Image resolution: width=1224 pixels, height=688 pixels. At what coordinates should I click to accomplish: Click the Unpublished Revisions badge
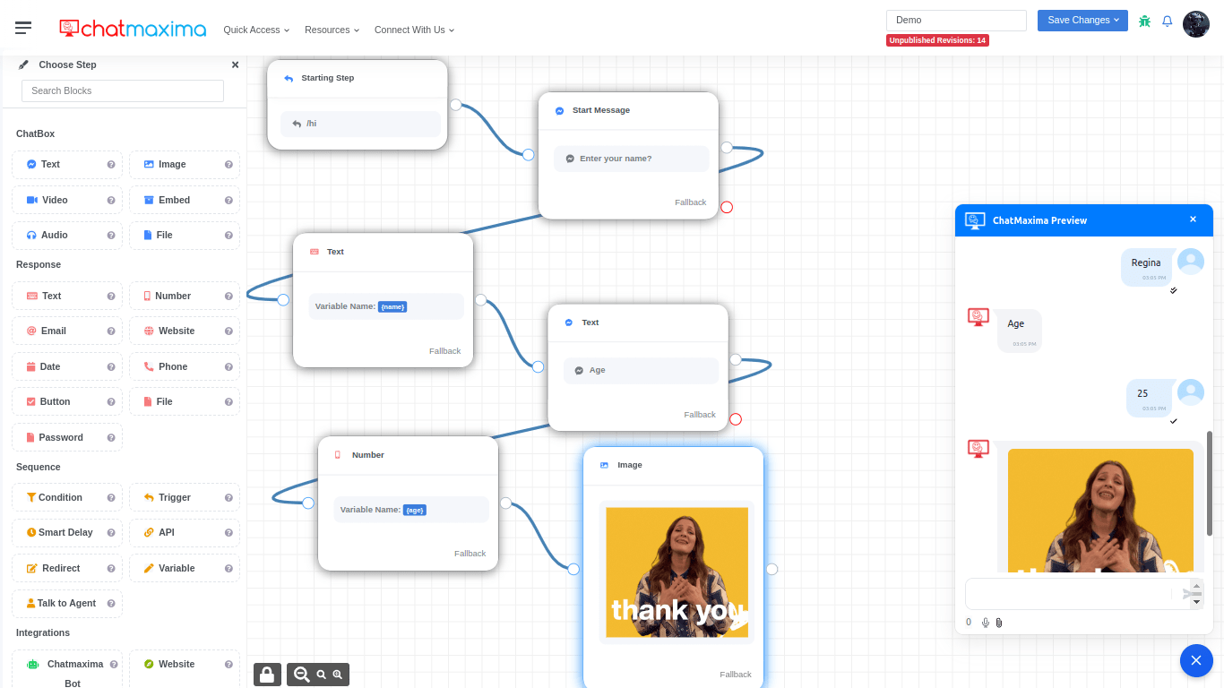point(937,40)
